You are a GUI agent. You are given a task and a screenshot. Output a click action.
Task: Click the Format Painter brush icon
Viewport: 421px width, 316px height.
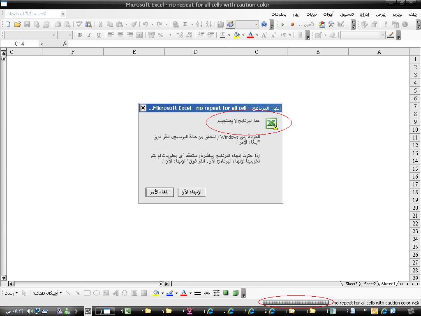134,24
